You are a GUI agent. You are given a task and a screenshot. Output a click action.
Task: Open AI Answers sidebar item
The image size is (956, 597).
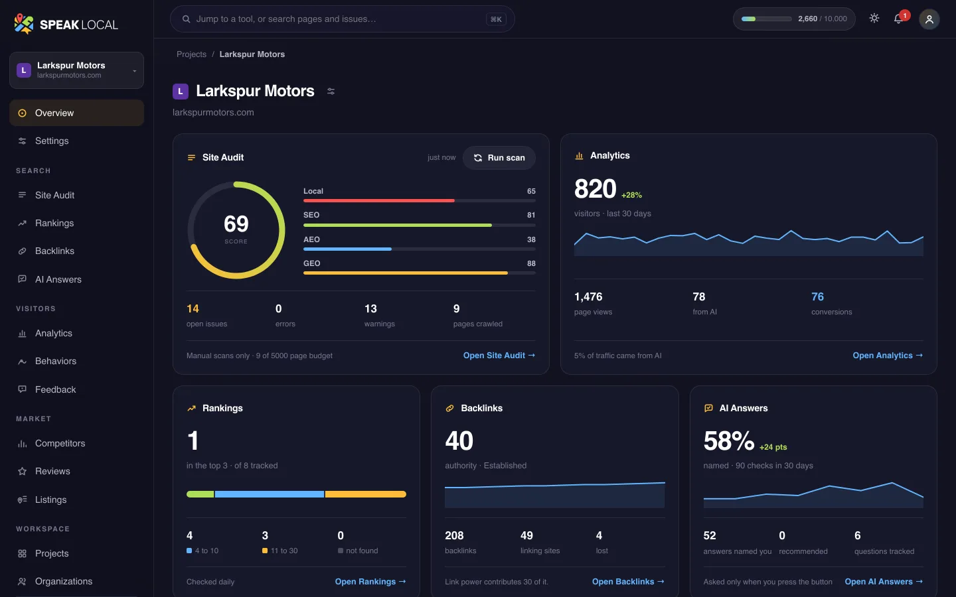tap(76, 279)
